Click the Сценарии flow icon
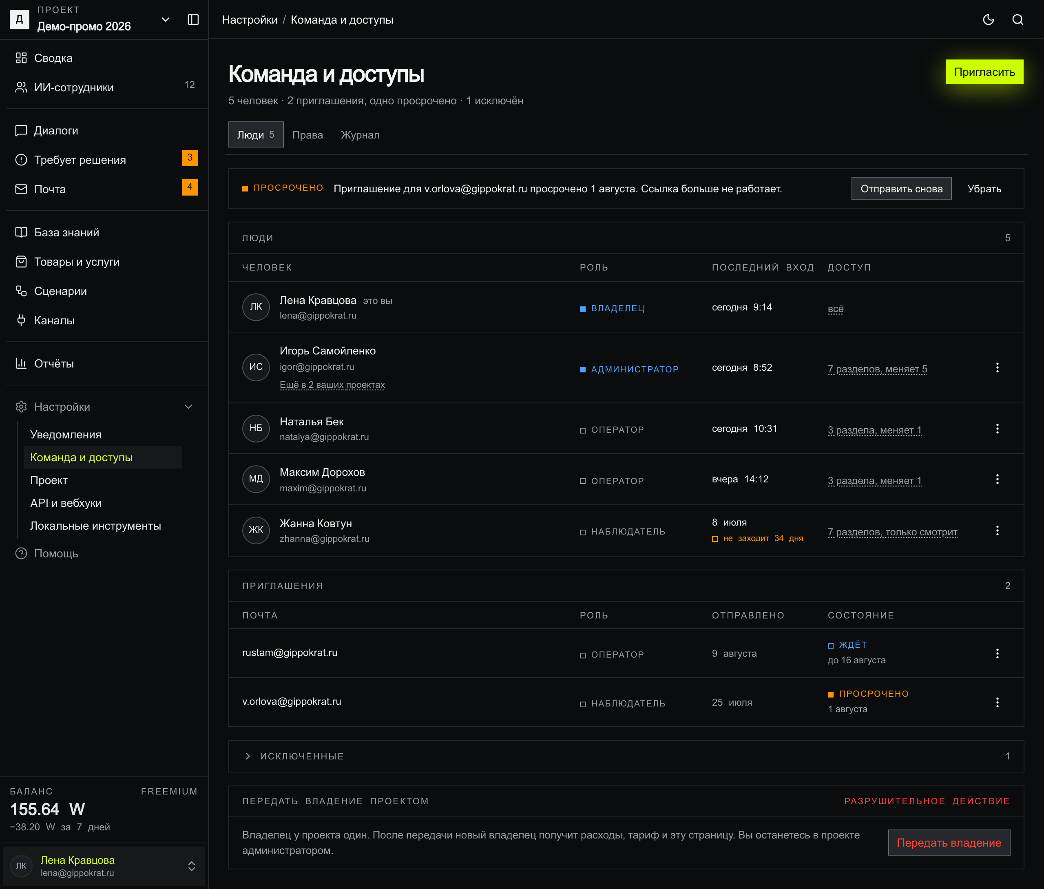 (21, 291)
